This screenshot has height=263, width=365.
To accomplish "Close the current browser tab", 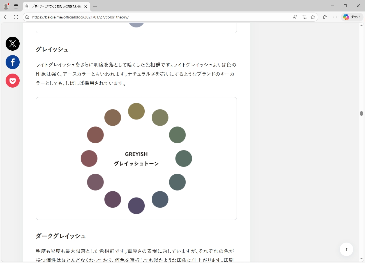I will [86, 6].
